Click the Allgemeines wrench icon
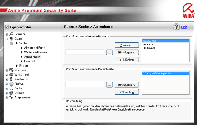197x125 pixels. click(11, 97)
